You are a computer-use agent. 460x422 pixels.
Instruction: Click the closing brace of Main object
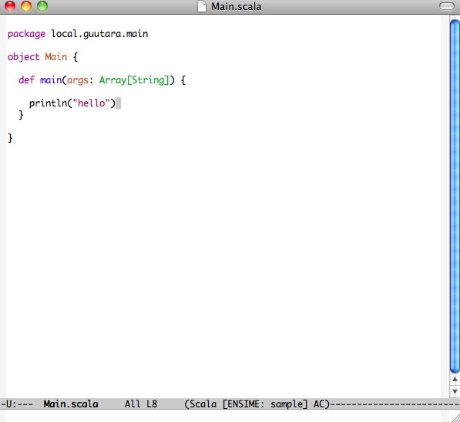(10, 138)
